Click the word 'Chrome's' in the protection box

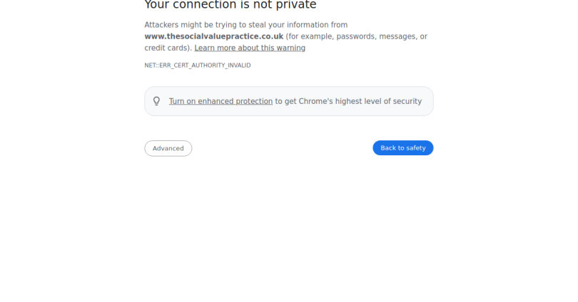tap(315, 101)
